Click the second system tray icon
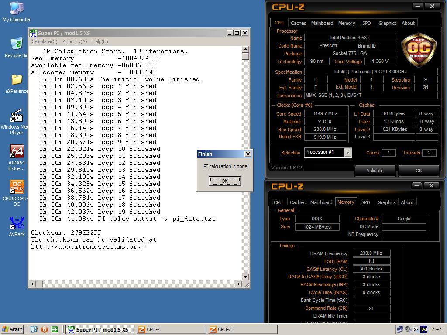The width and height of the screenshot is (447, 335). (x=408, y=330)
